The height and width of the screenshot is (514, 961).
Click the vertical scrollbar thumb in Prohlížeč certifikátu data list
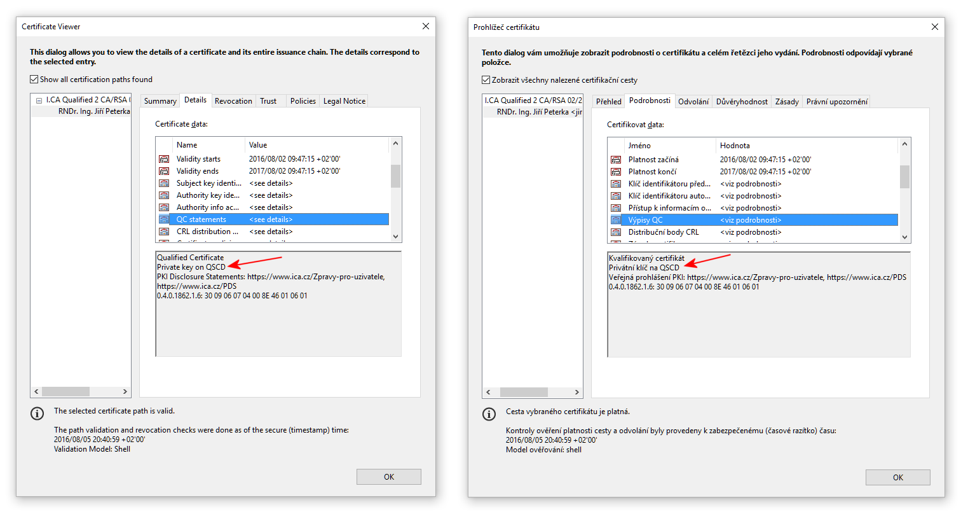click(904, 177)
